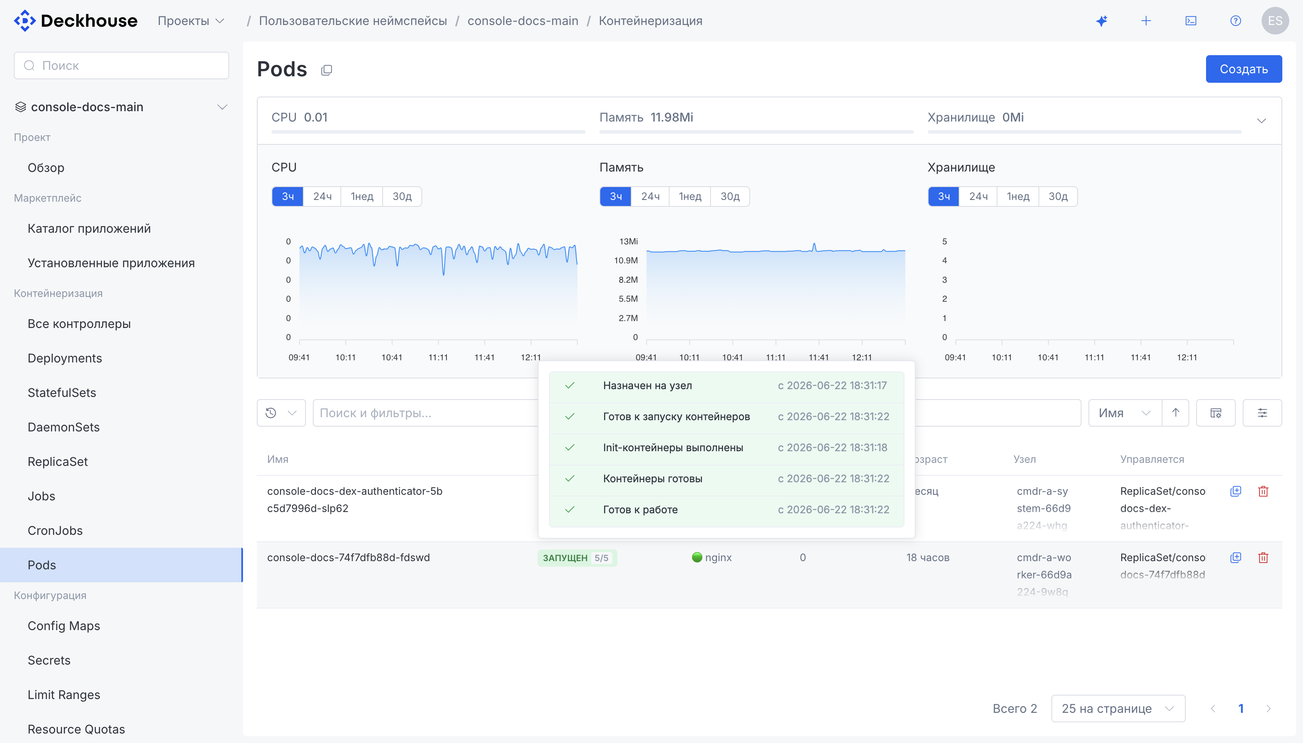Open Config Maps in the sidebar
Viewport: 1303px width, 743px height.
pos(64,626)
